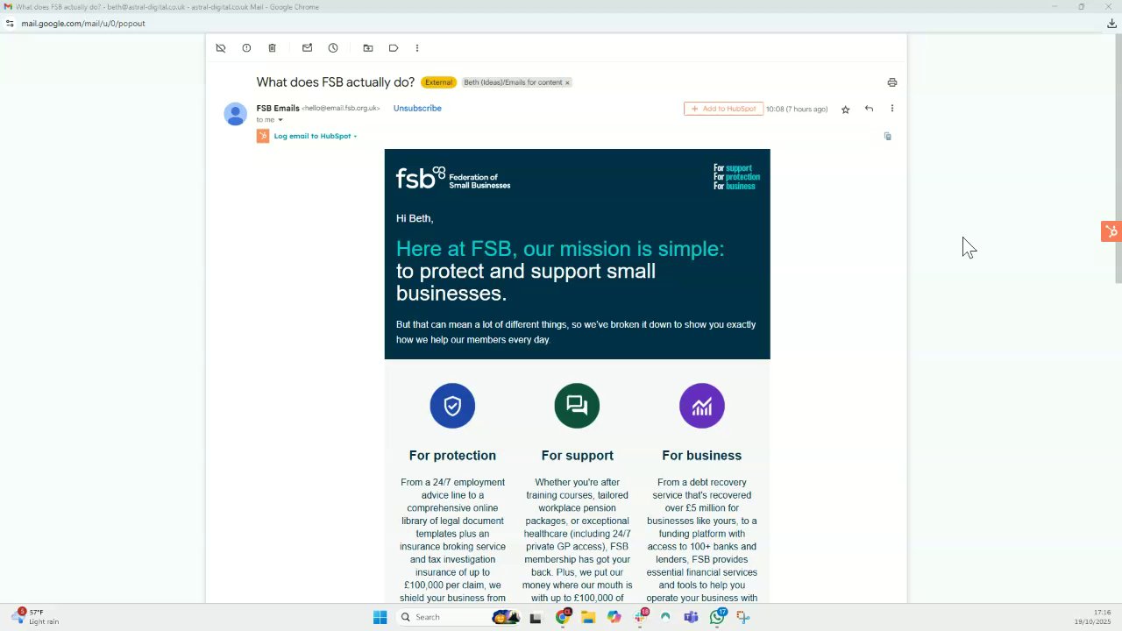Click 'For support For protection For business' tagline
Image resolution: width=1122 pixels, height=631 pixels.
[x=736, y=177]
